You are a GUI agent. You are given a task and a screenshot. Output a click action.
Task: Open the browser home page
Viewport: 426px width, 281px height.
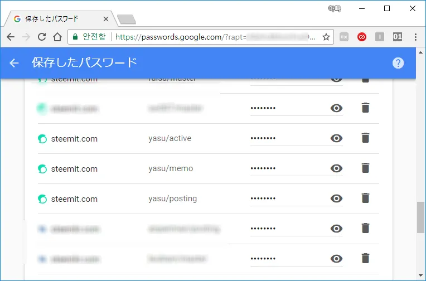pyautogui.click(x=57, y=37)
